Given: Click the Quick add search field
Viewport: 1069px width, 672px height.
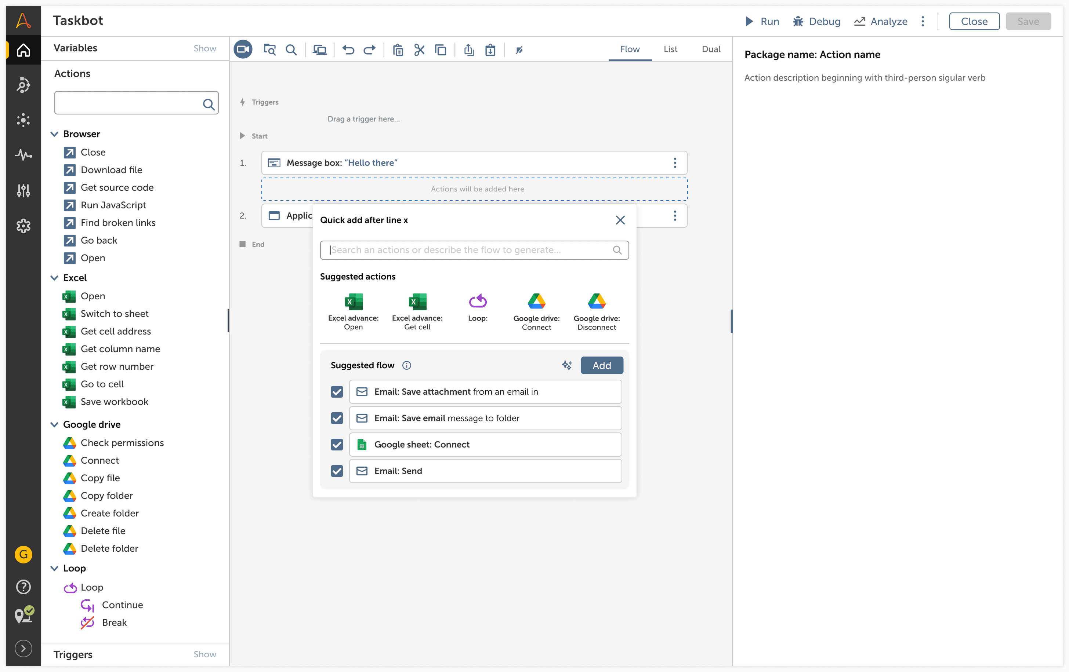Looking at the screenshot, I should [474, 250].
